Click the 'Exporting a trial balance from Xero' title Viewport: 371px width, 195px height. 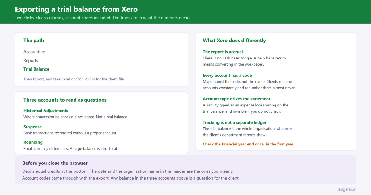click(76, 9)
